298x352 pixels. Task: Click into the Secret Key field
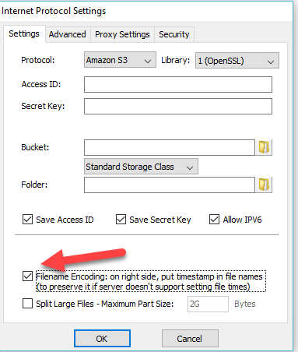point(178,106)
